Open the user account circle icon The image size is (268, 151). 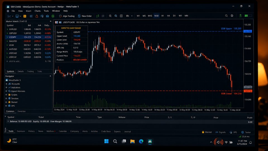tap(232, 16)
